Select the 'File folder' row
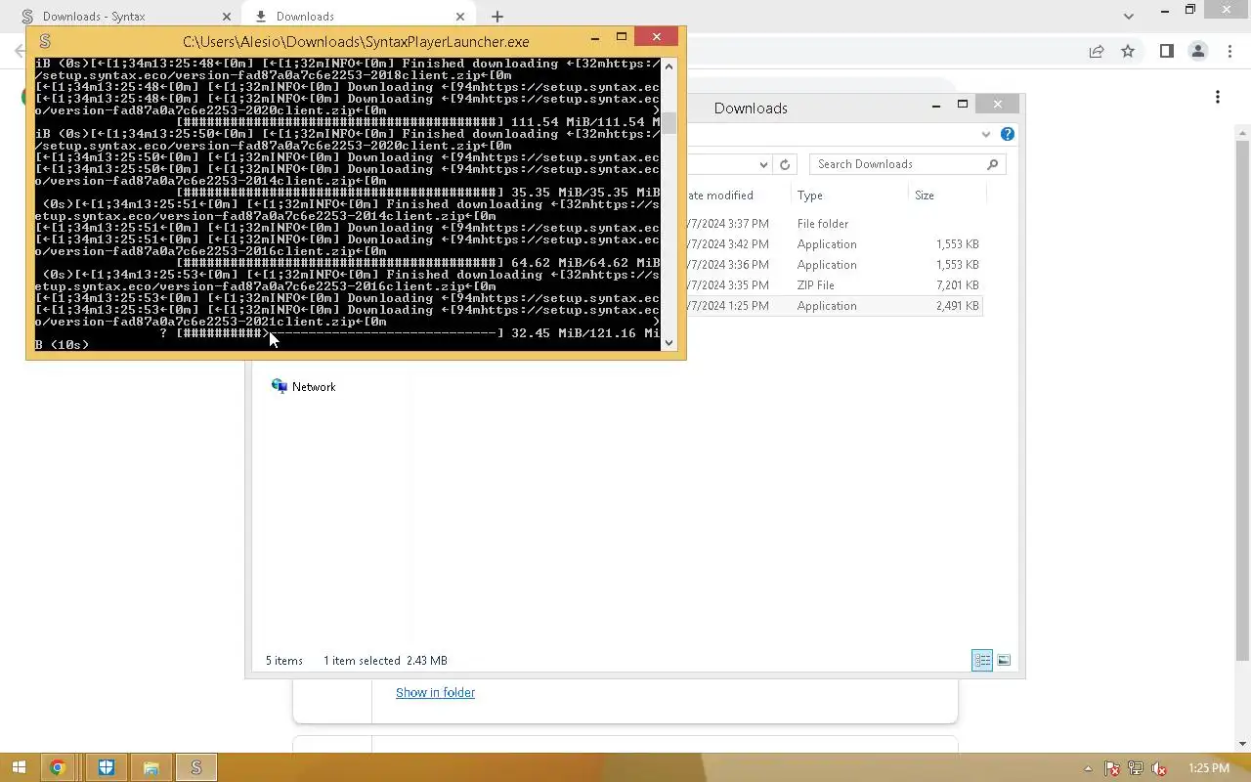 [834, 224]
